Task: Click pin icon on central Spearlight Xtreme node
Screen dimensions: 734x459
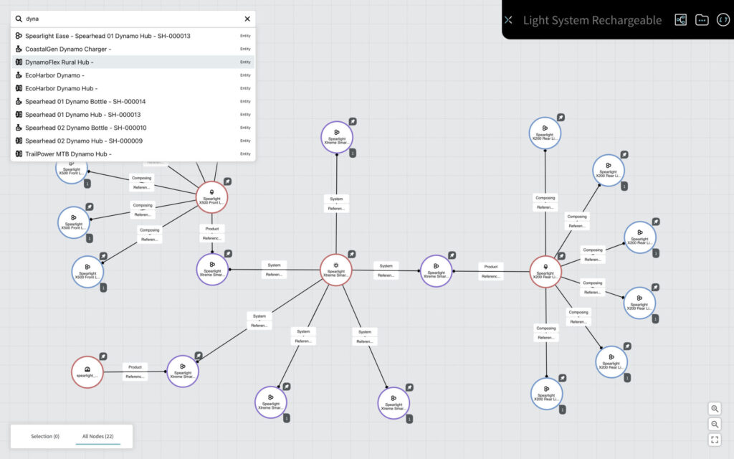Action: pos(352,254)
